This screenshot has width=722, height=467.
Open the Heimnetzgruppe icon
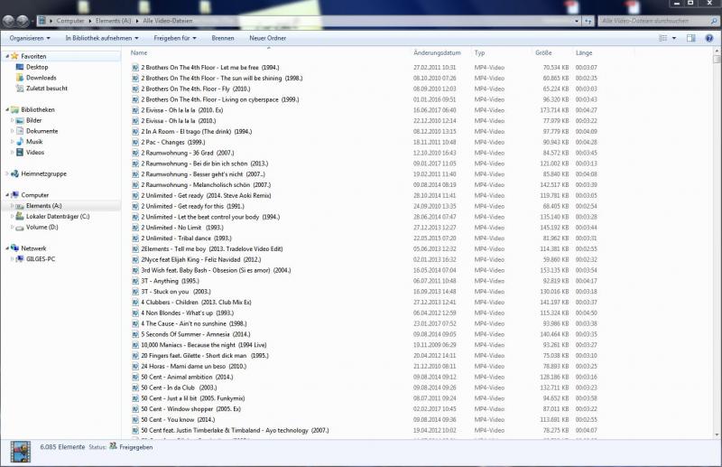14,173
